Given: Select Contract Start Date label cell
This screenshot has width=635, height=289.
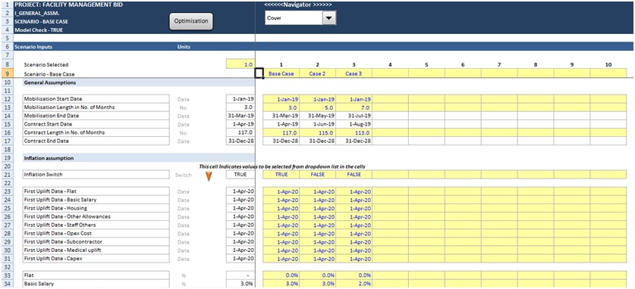Looking at the screenshot, I should point(96,124).
